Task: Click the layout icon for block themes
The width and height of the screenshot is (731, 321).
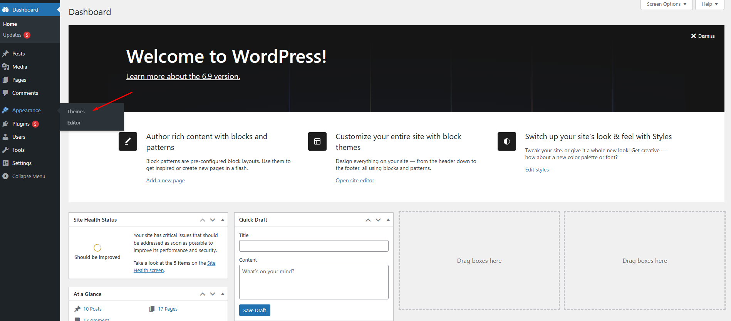Action: pyautogui.click(x=317, y=141)
